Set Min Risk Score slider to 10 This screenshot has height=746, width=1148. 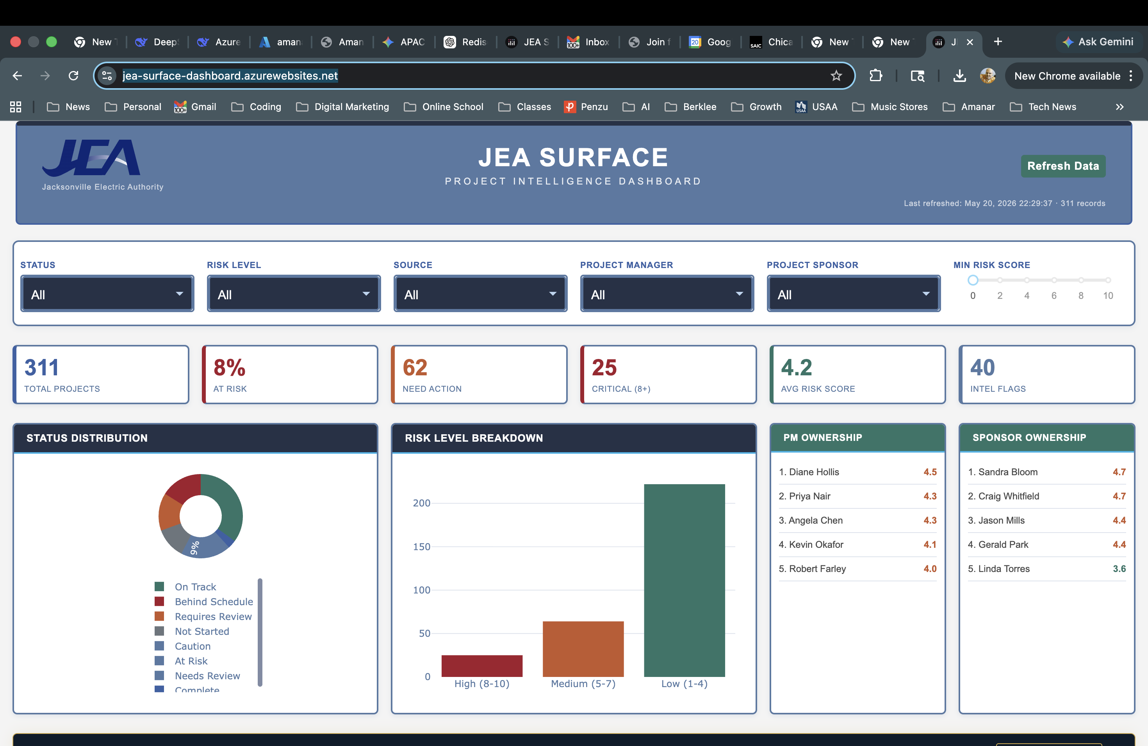pyautogui.click(x=1108, y=280)
